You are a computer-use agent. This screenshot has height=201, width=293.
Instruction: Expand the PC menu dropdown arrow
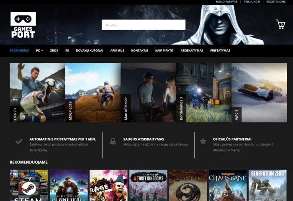click(42, 51)
